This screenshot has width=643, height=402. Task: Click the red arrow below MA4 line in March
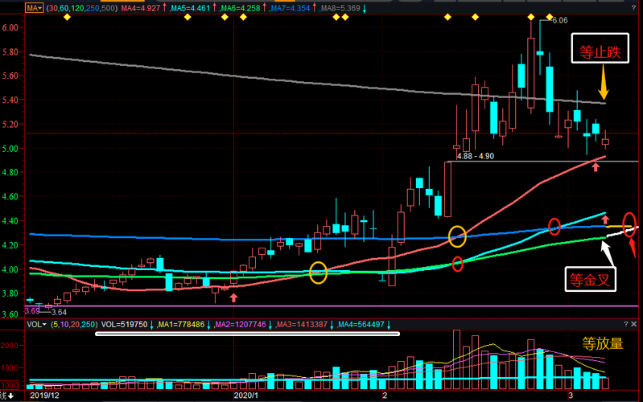pos(596,166)
